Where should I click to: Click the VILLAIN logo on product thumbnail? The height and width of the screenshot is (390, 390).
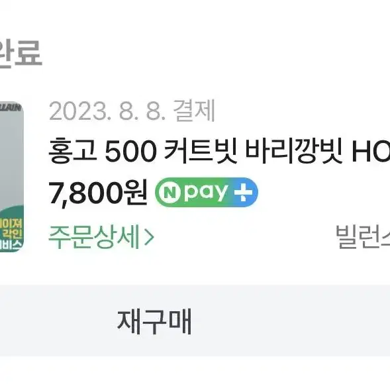click(11, 108)
